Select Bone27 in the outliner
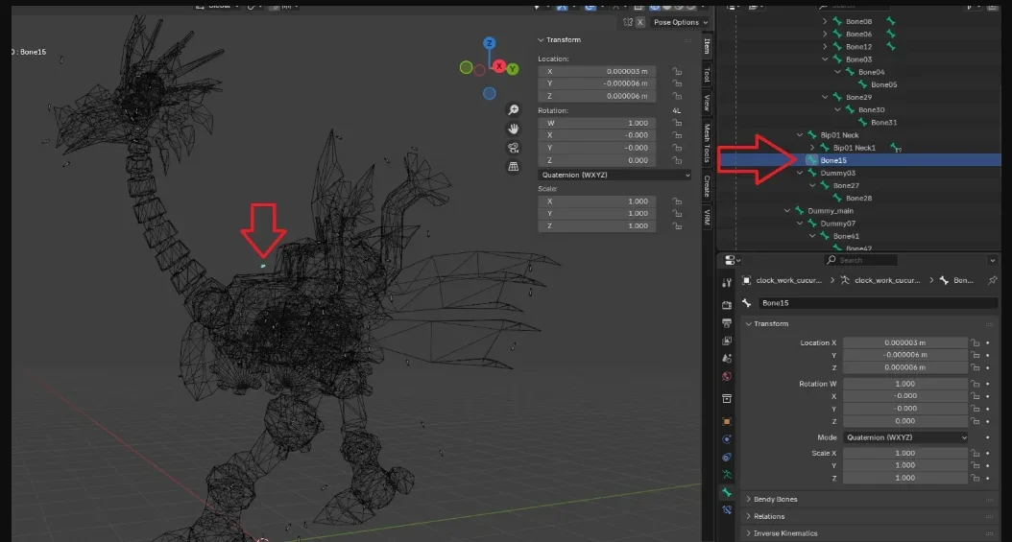This screenshot has width=1012, height=542. pyautogui.click(x=846, y=185)
